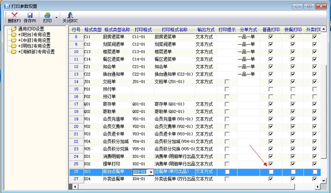331x193 pixels.
Task: Uncheck 普通打印 for row 27 外卖送餐单
Action: (271, 179)
